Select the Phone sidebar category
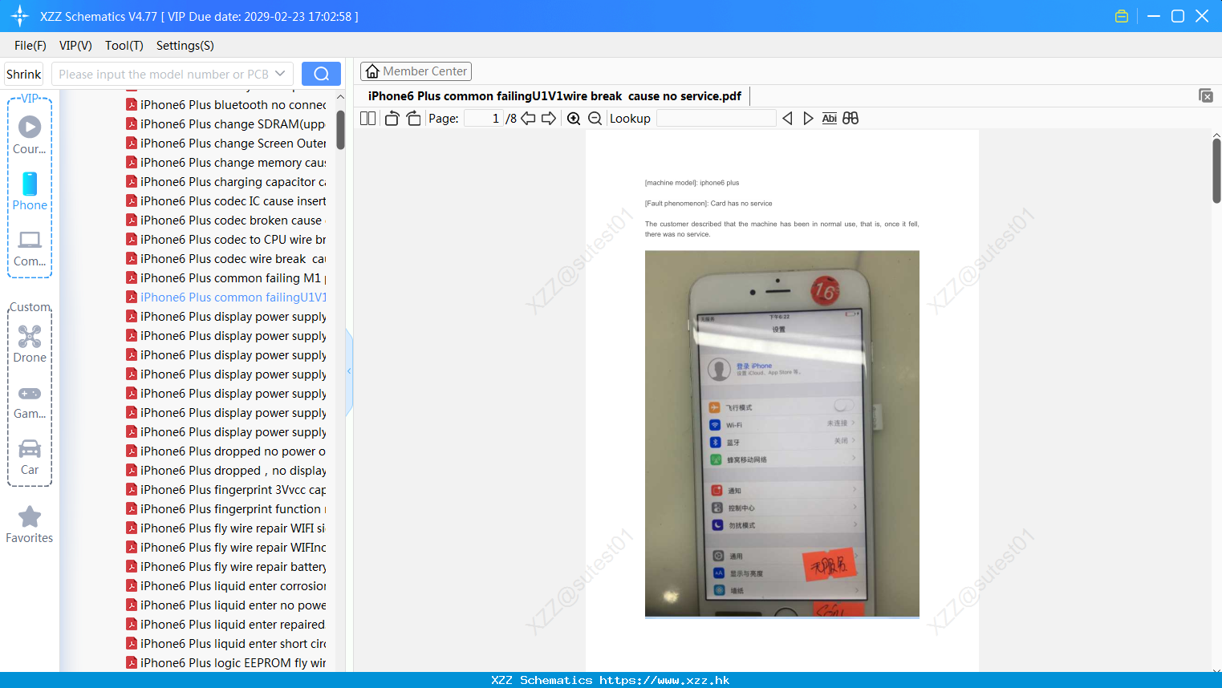Viewport: 1222px width, 688px height. coord(30,192)
